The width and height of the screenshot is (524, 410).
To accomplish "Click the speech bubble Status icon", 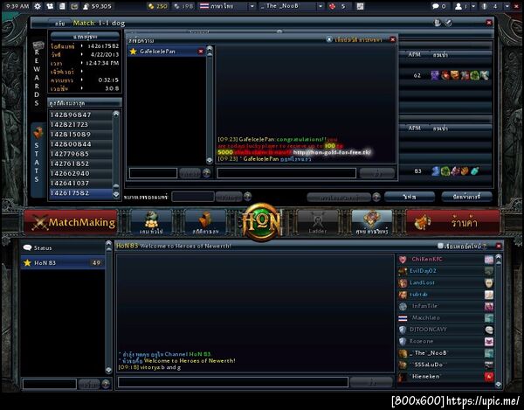I will 27,247.
